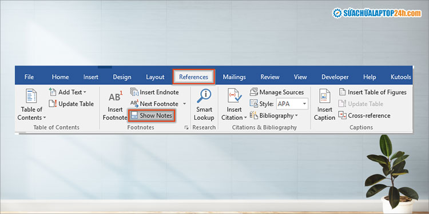Click the Insert Footnote label
Viewport: 429px width, 214px height.
[x=115, y=114]
